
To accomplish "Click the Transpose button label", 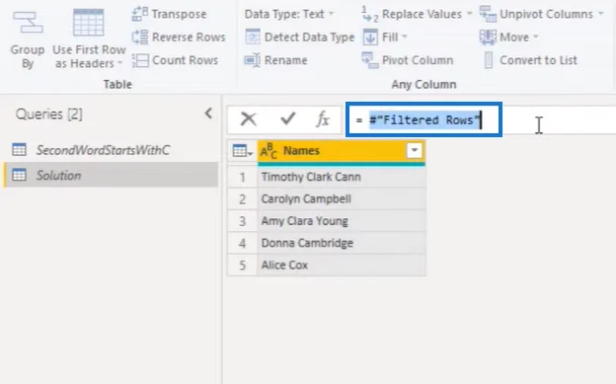I will coord(179,14).
